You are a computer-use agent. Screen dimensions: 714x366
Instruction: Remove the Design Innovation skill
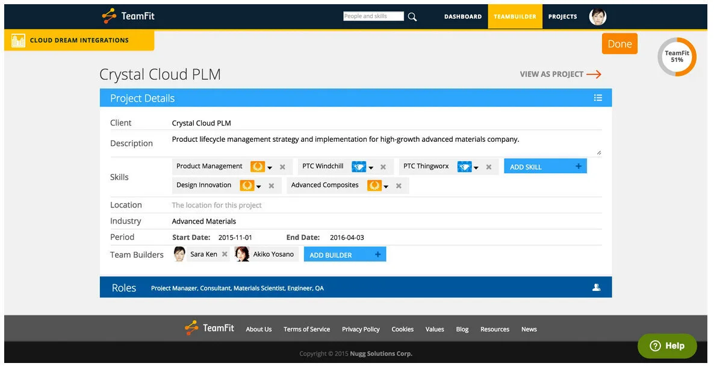pyautogui.click(x=272, y=186)
